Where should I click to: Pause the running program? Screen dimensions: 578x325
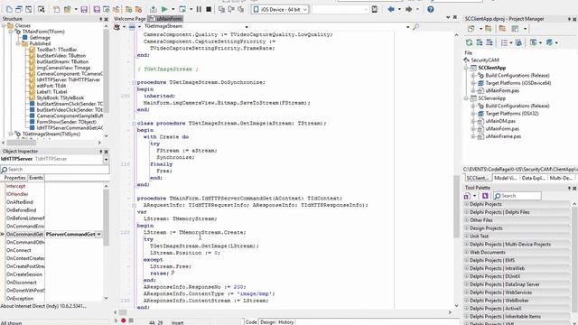tap(199, 9)
